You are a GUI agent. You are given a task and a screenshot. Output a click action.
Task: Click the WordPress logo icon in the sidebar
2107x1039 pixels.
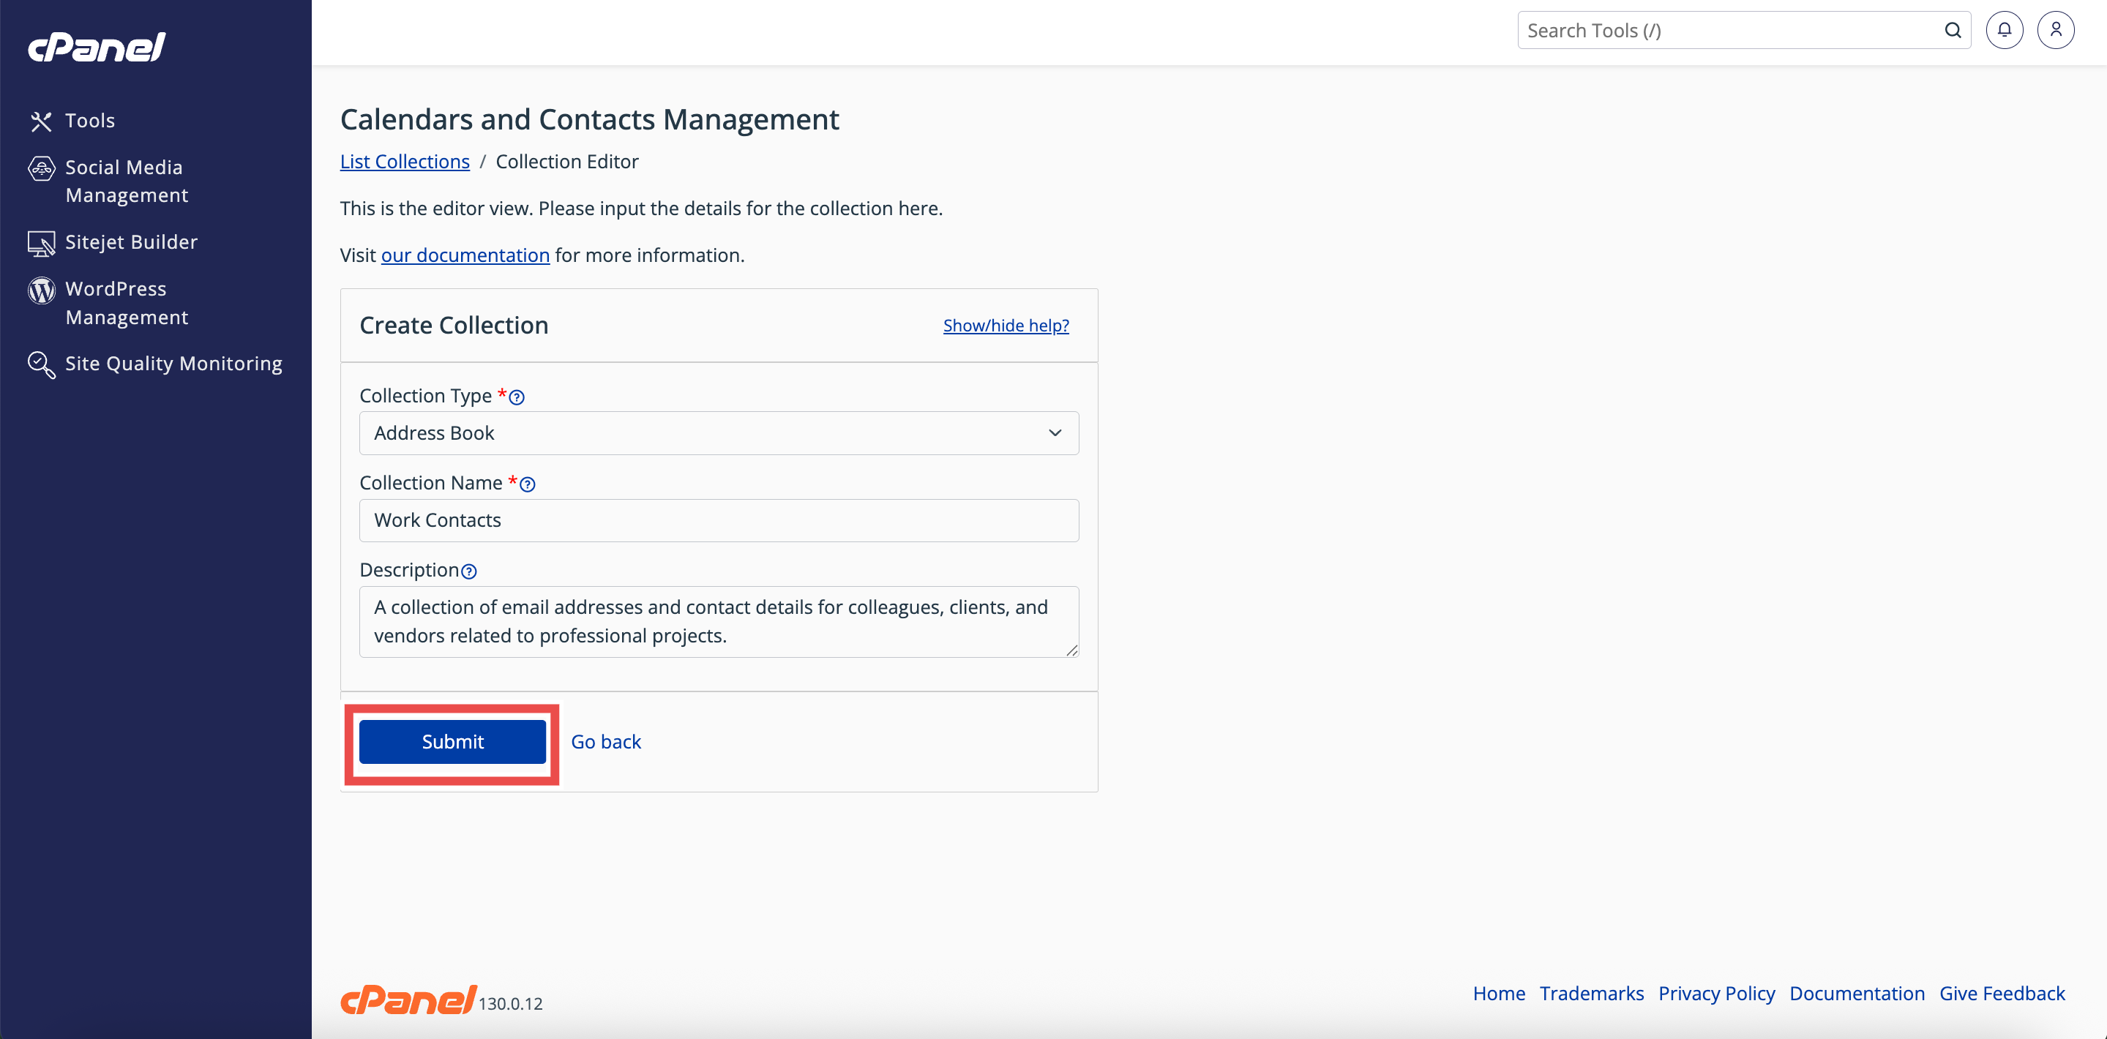click(x=41, y=290)
